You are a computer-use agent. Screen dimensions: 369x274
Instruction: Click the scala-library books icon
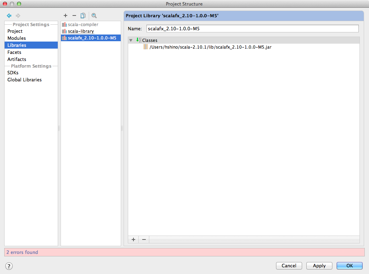click(x=64, y=31)
